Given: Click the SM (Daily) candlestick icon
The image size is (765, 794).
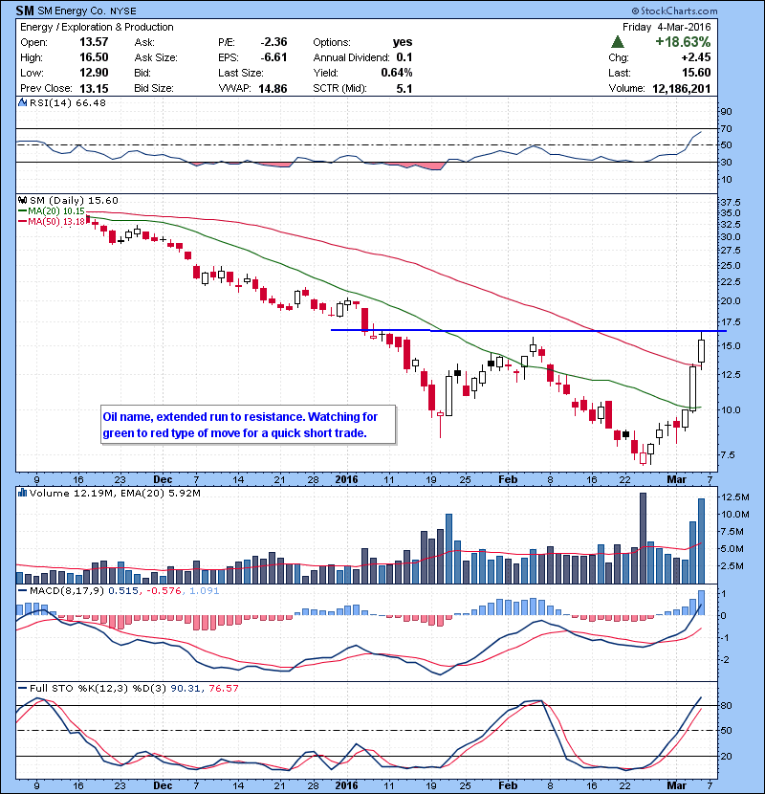Looking at the screenshot, I should click(22, 201).
